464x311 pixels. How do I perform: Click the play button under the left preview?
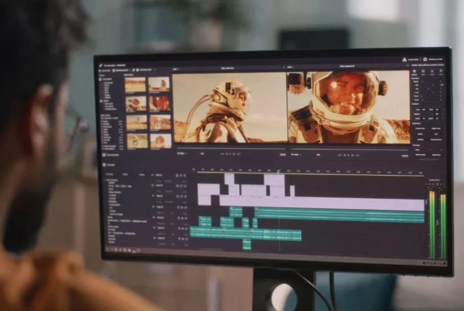click(229, 153)
